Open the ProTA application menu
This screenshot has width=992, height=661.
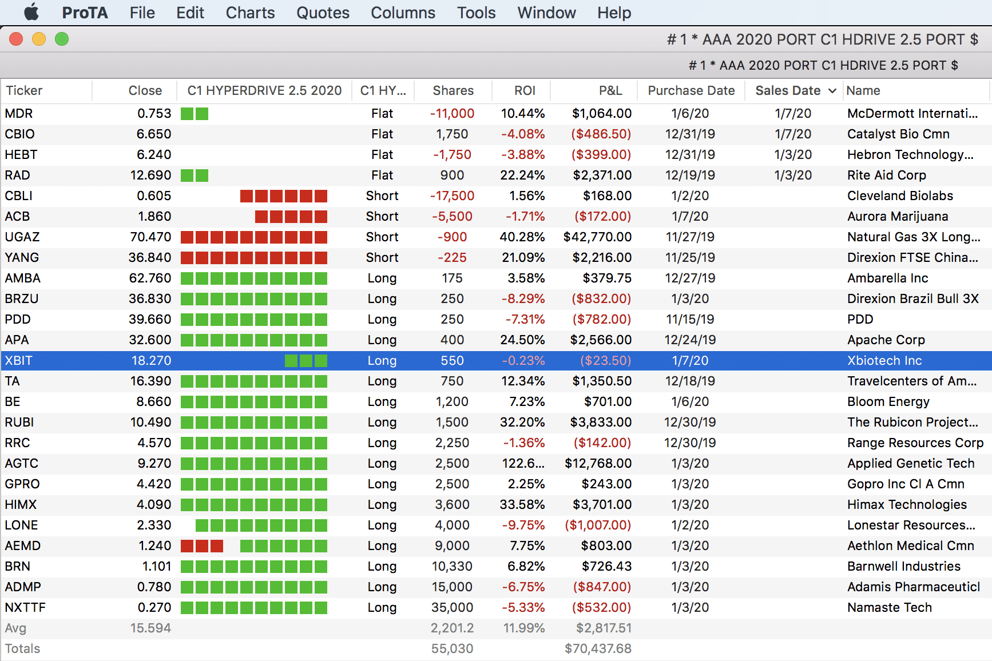85,13
